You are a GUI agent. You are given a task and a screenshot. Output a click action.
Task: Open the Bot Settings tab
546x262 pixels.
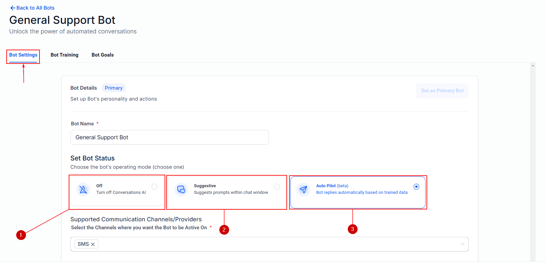click(23, 55)
